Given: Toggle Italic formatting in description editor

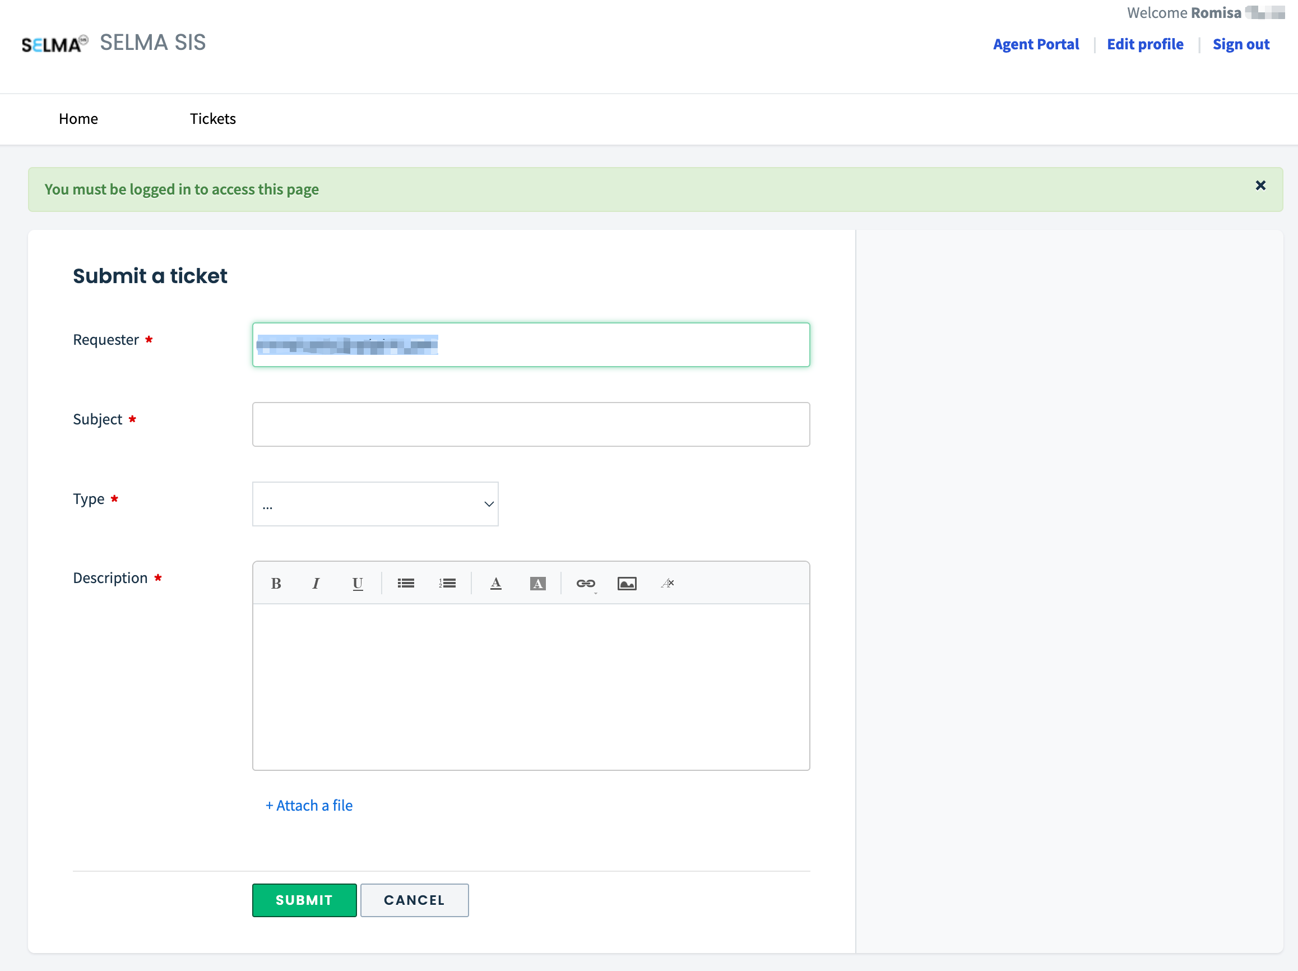Looking at the screenshot, I should click(x=316, y=584).
